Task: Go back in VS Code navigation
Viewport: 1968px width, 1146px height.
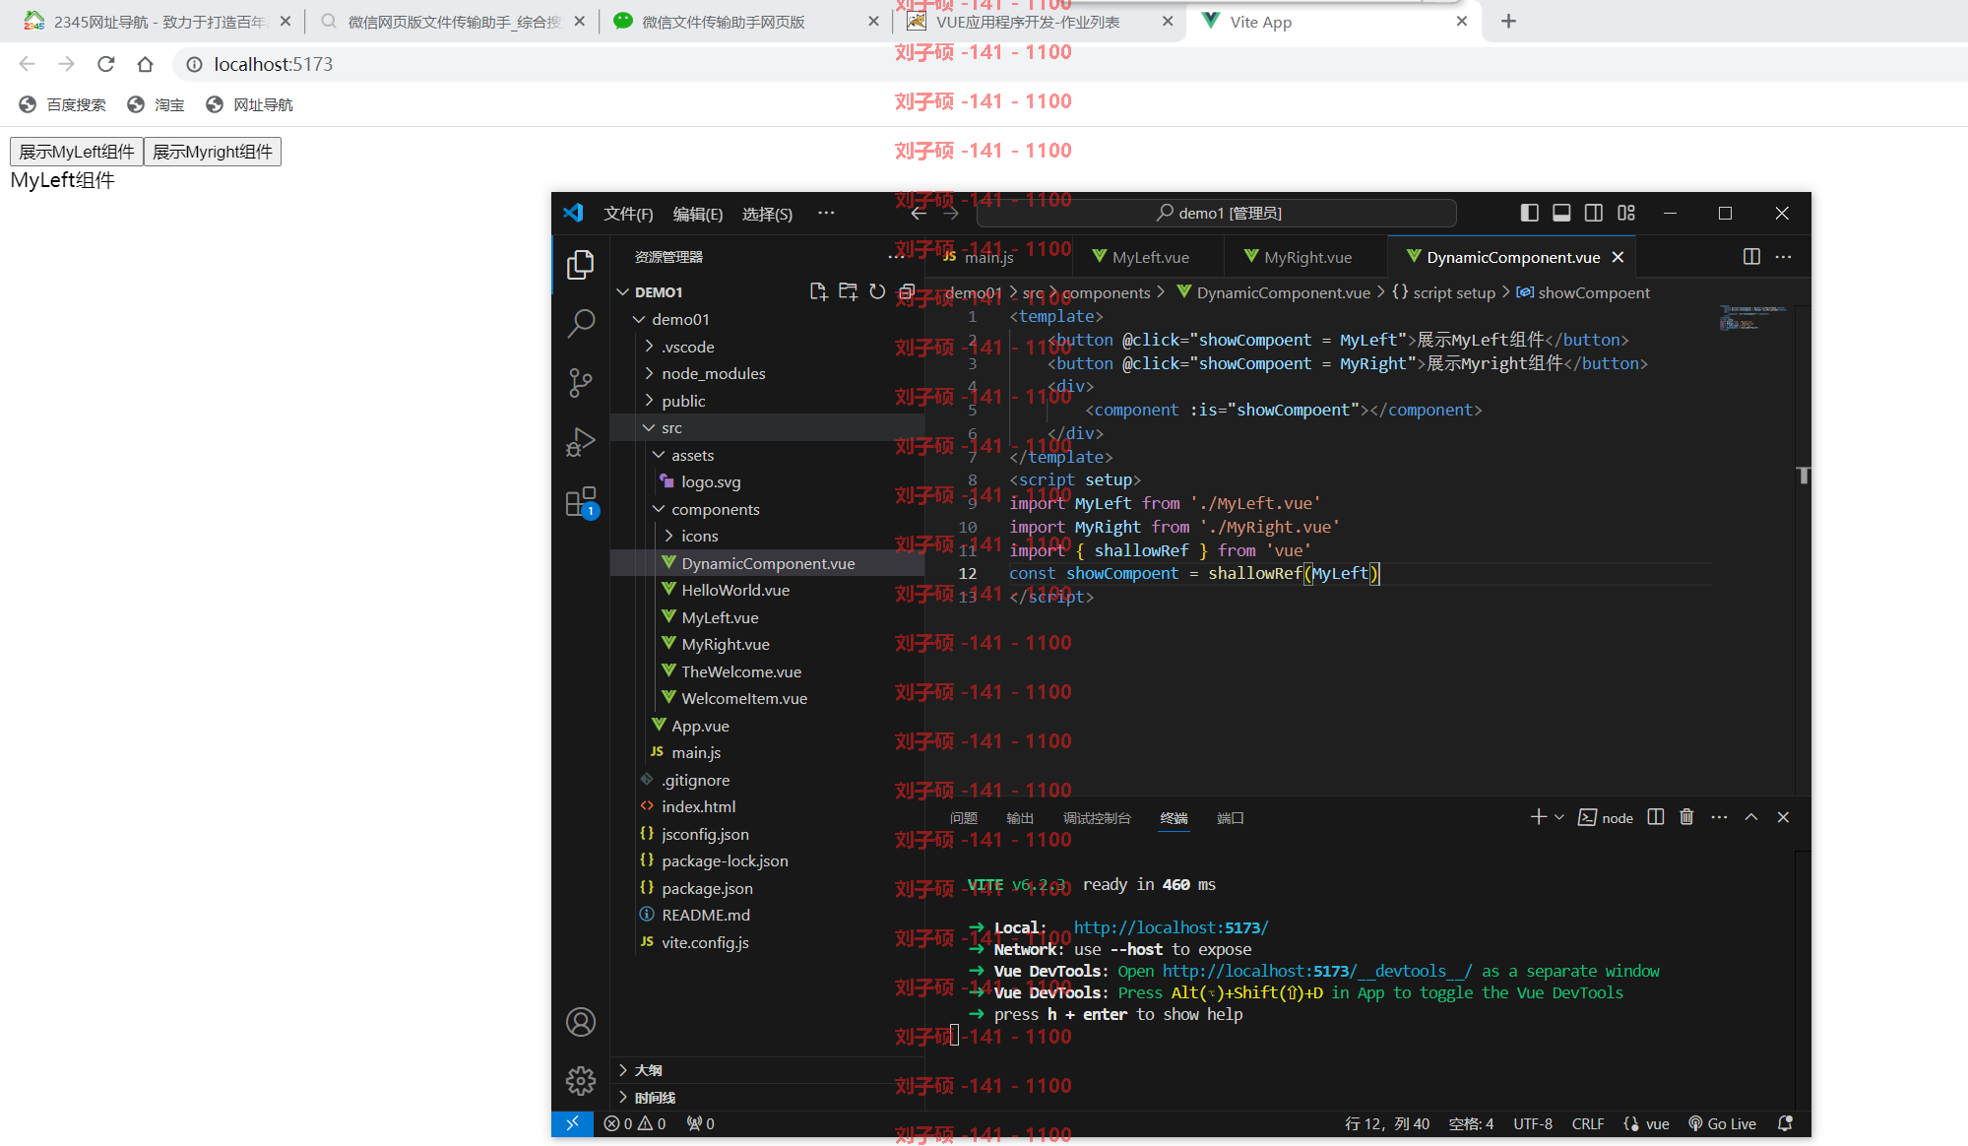Action: 919,213
